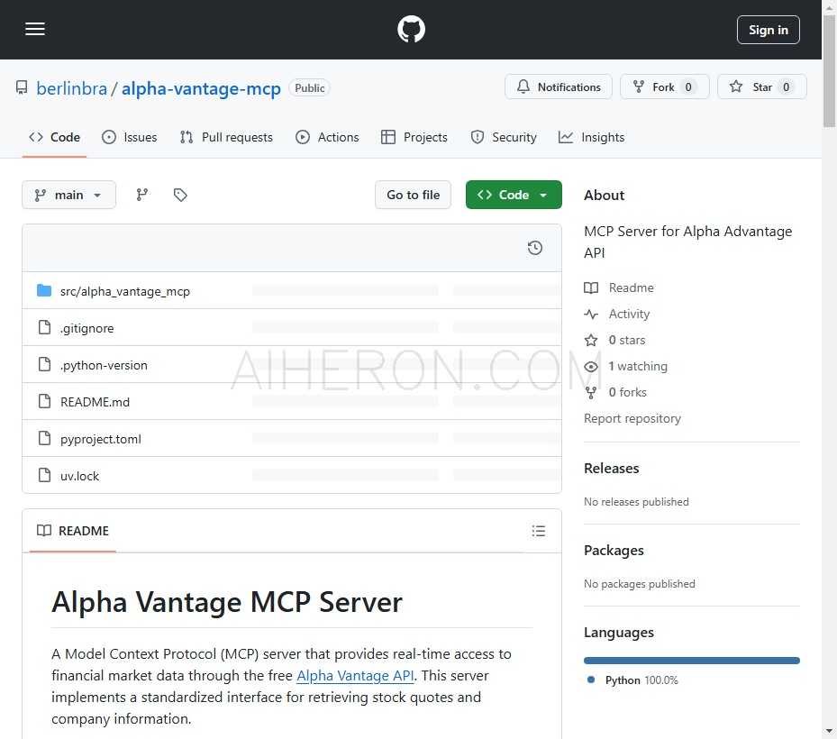Open the tags view via the tag icon
This screenshot has width=837, height=739.
pos(180,195)
